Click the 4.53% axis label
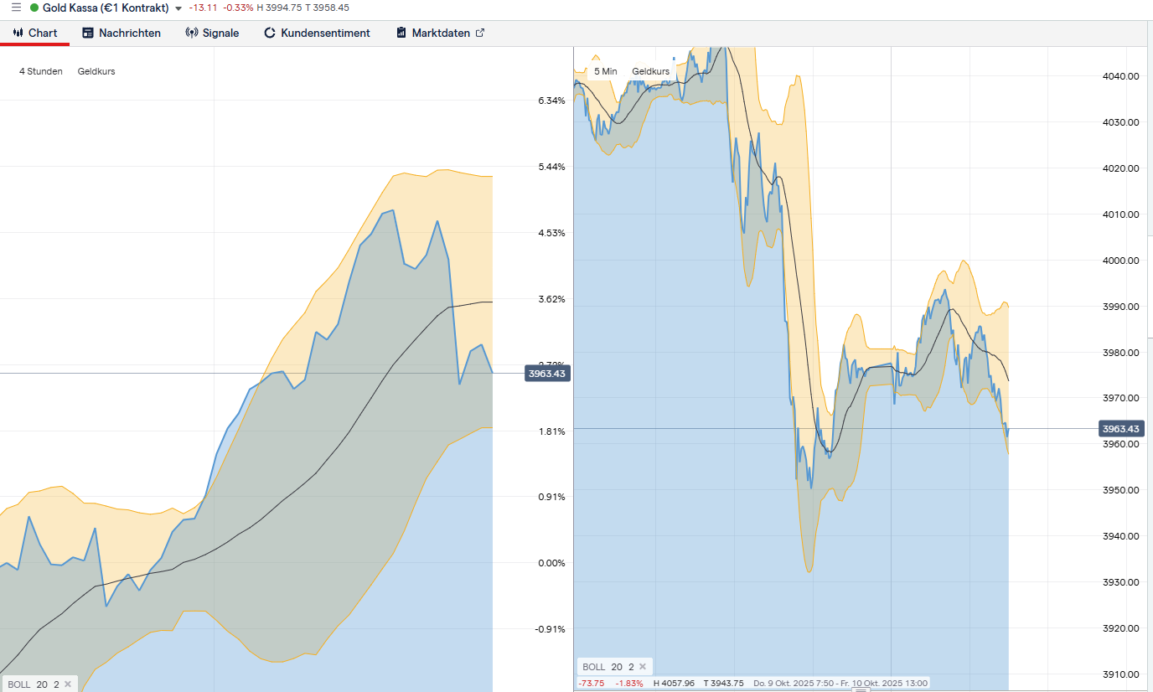 click(551, 233)
